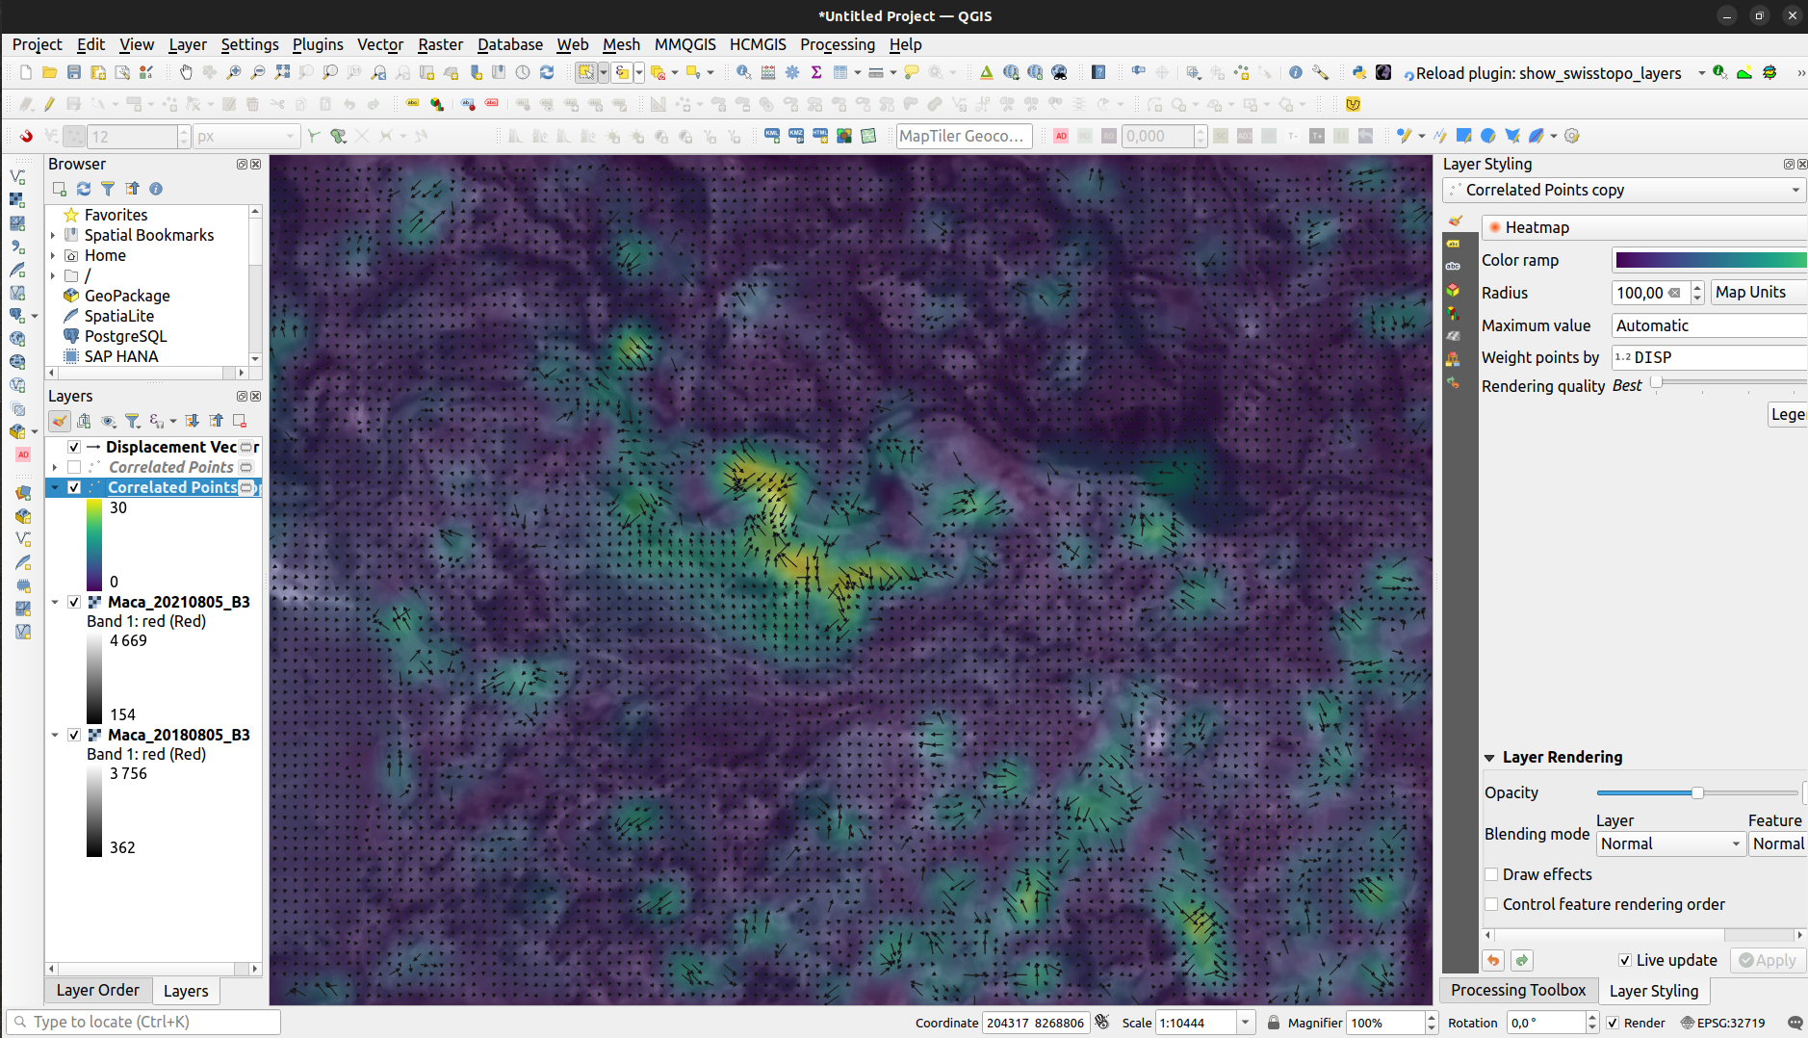The width and height of the screenshot is (1808, 1038).
Task: Click the heatmap Color ramp swatch
Action: [x=1709, y=260]
